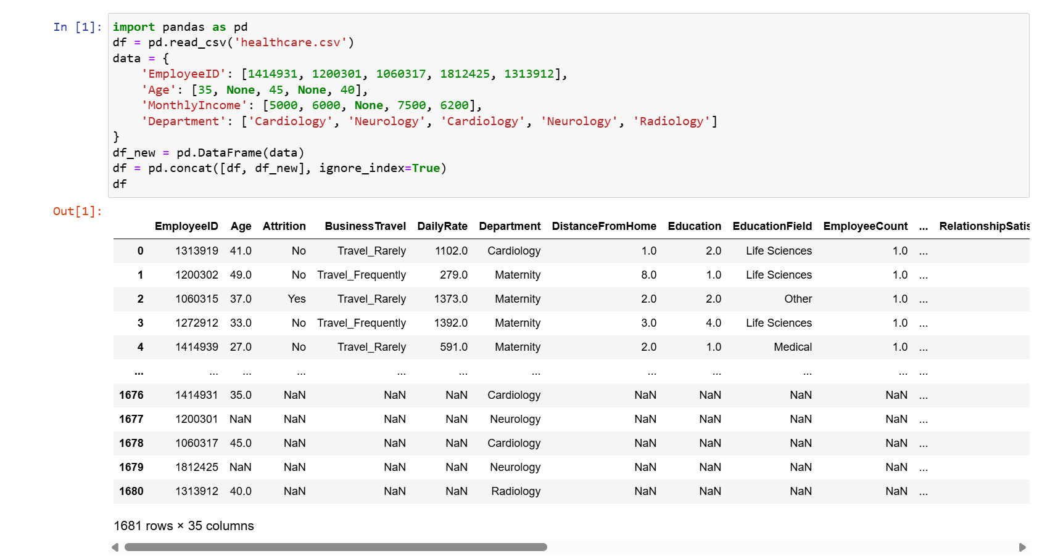Image resolution: width=1042 pixels, height=556 pixels.
Task: Click the '1681 rows × 35 columns' summary text
Action: coord(184,526)
